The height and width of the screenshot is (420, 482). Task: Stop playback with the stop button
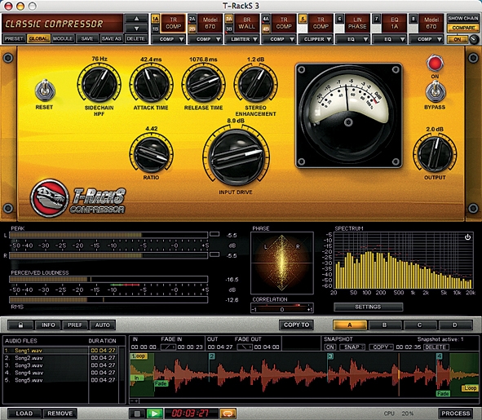(x=137, y=413)
